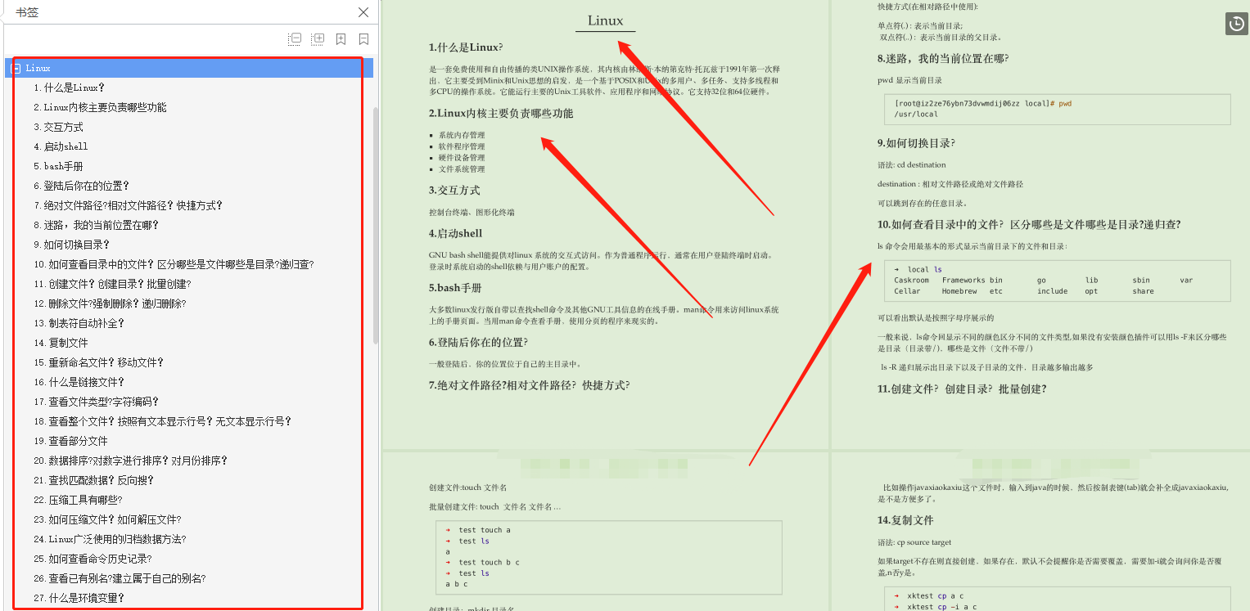Click page heading 2.Linux内核主要负责哪些功能
1250x611 pixels.
click(501, 114)
